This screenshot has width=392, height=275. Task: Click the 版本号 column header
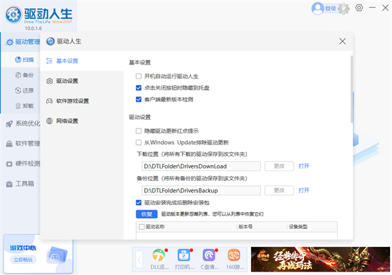click(x=246, y=227)
